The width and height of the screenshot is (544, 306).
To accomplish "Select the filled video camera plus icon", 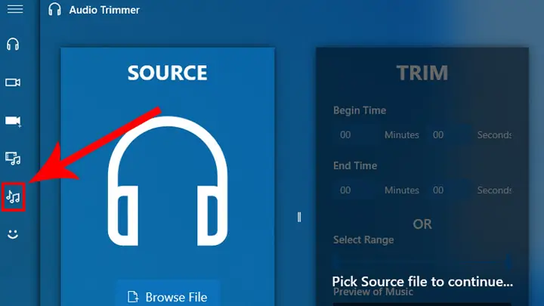I will (x=13, y=121).
